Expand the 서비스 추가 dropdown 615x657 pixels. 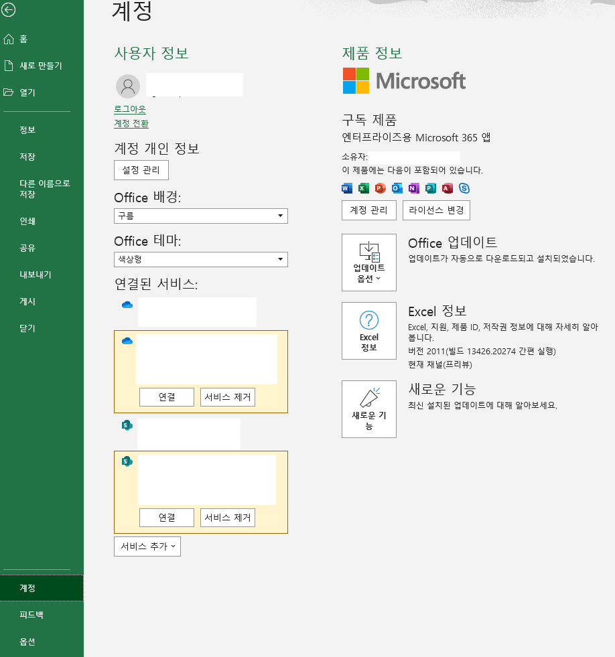tap(147, 546)
